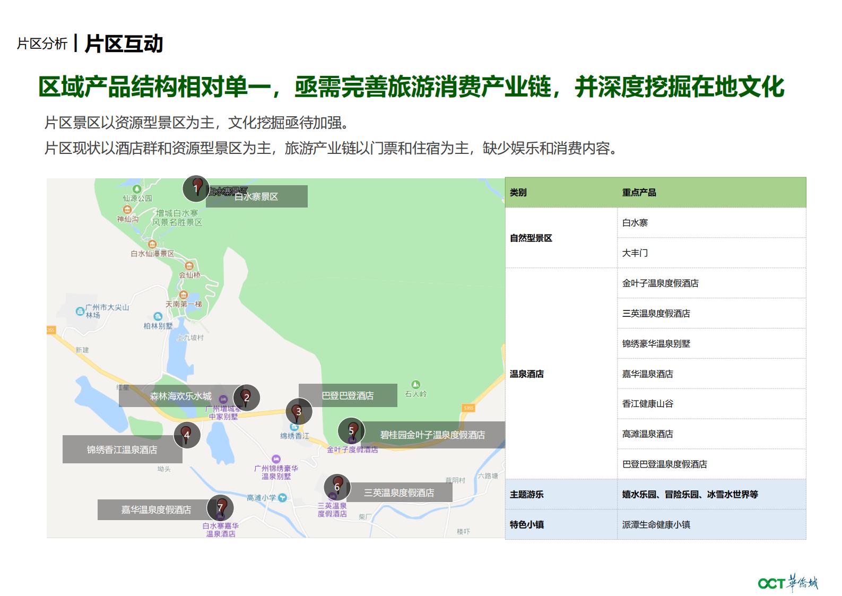Click the 锦绣香江 map place label
This screenshot has width=842, height=596.
pos(295,436)
